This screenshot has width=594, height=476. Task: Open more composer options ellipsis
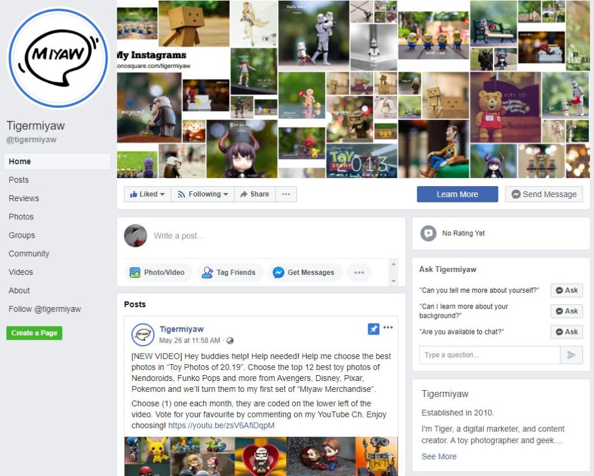click(x=358, y=272)
